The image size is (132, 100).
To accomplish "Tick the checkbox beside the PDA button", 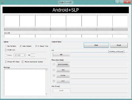I will [54, 70].
